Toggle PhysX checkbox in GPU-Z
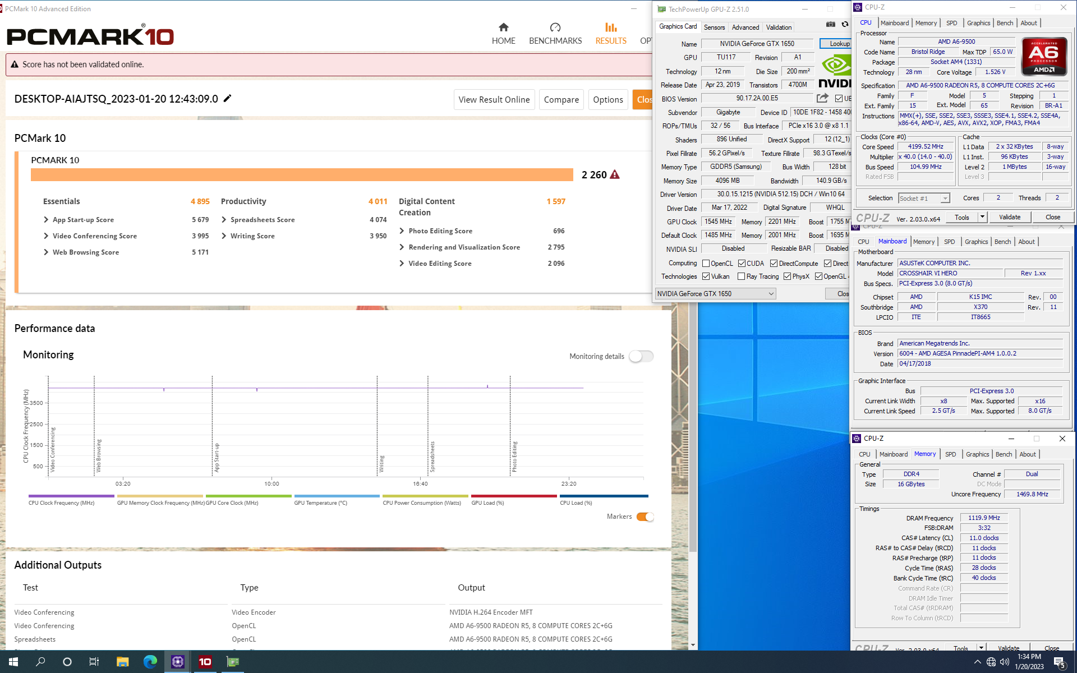 coord(787,276)
